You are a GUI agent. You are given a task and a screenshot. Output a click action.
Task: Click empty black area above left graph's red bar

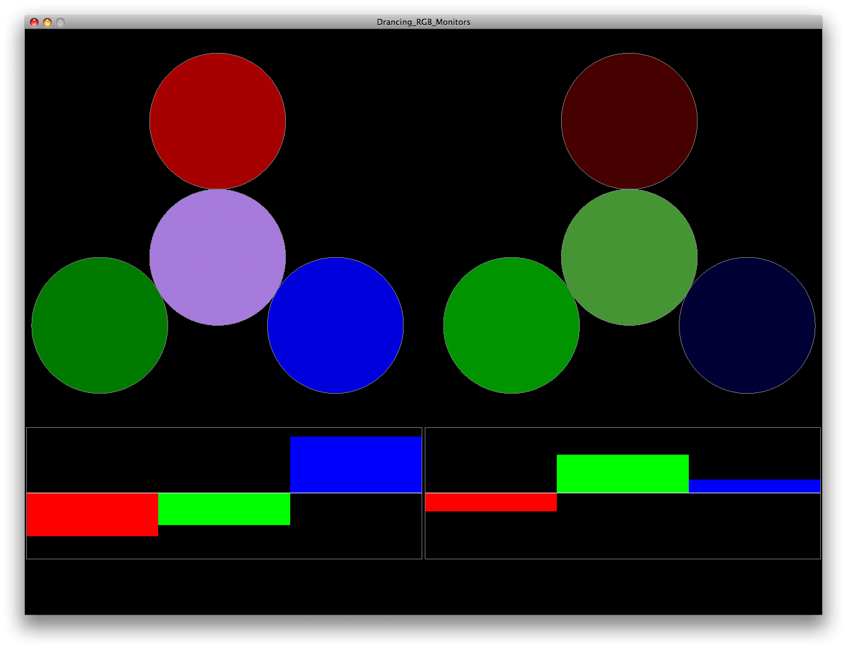92,461
